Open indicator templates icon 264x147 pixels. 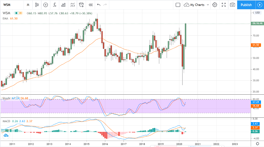(x=72, y=5)
